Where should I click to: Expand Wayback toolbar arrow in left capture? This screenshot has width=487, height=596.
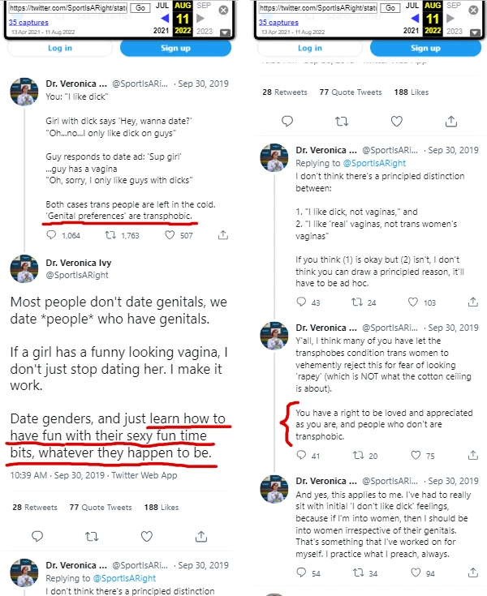click(224, 32)
